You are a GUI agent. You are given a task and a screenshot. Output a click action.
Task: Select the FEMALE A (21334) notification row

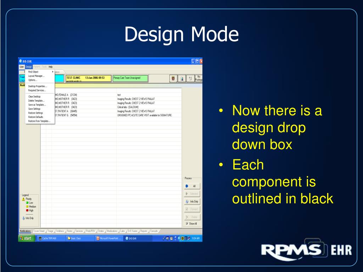coord(111,95)
